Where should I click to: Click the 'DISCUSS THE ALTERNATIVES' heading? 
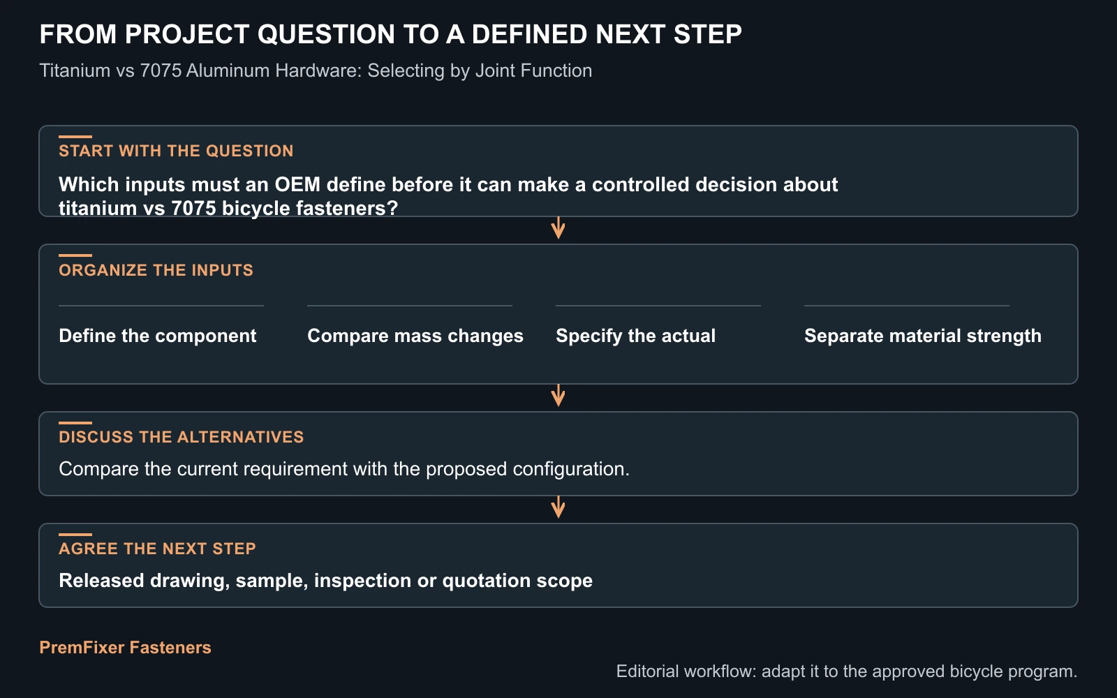[182, 437]
